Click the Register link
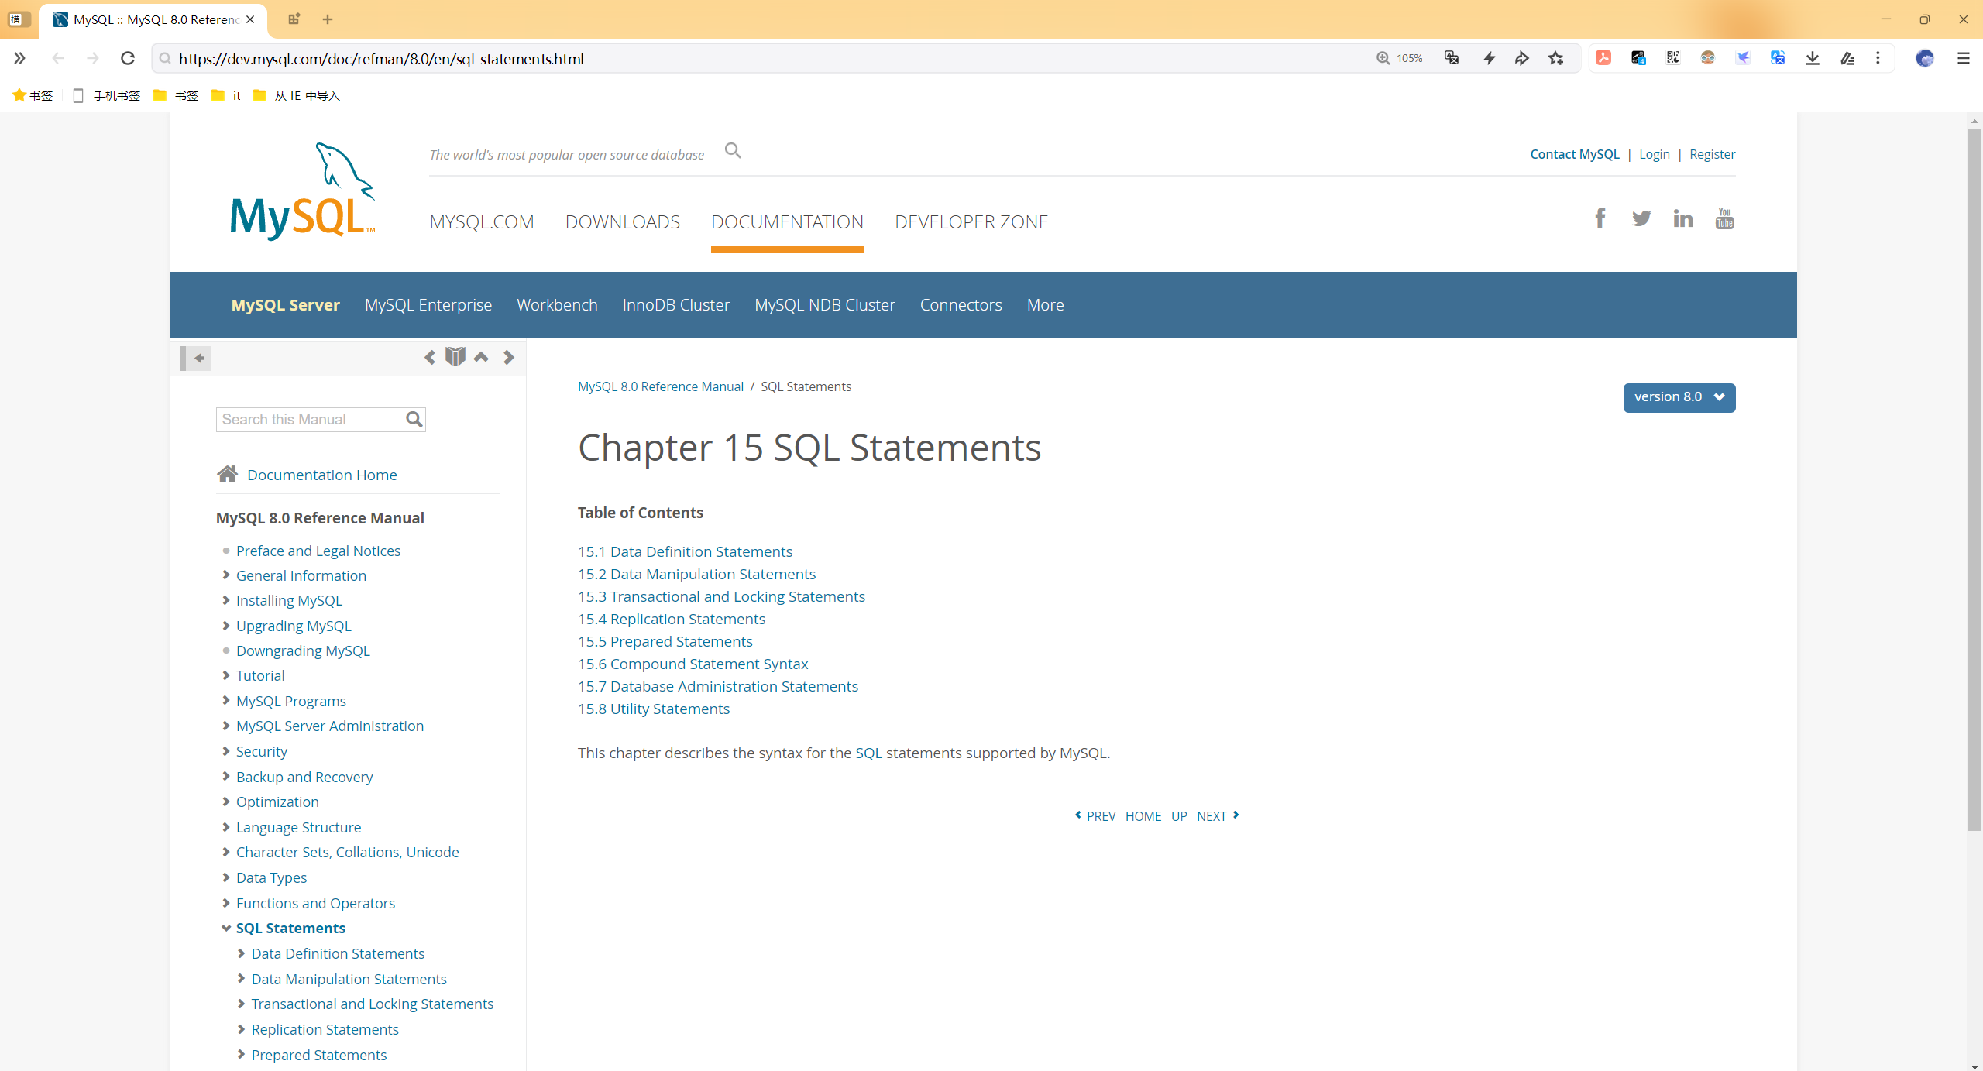The width and height of the screenshot is (1983, 1071). tap(1712, 154)
